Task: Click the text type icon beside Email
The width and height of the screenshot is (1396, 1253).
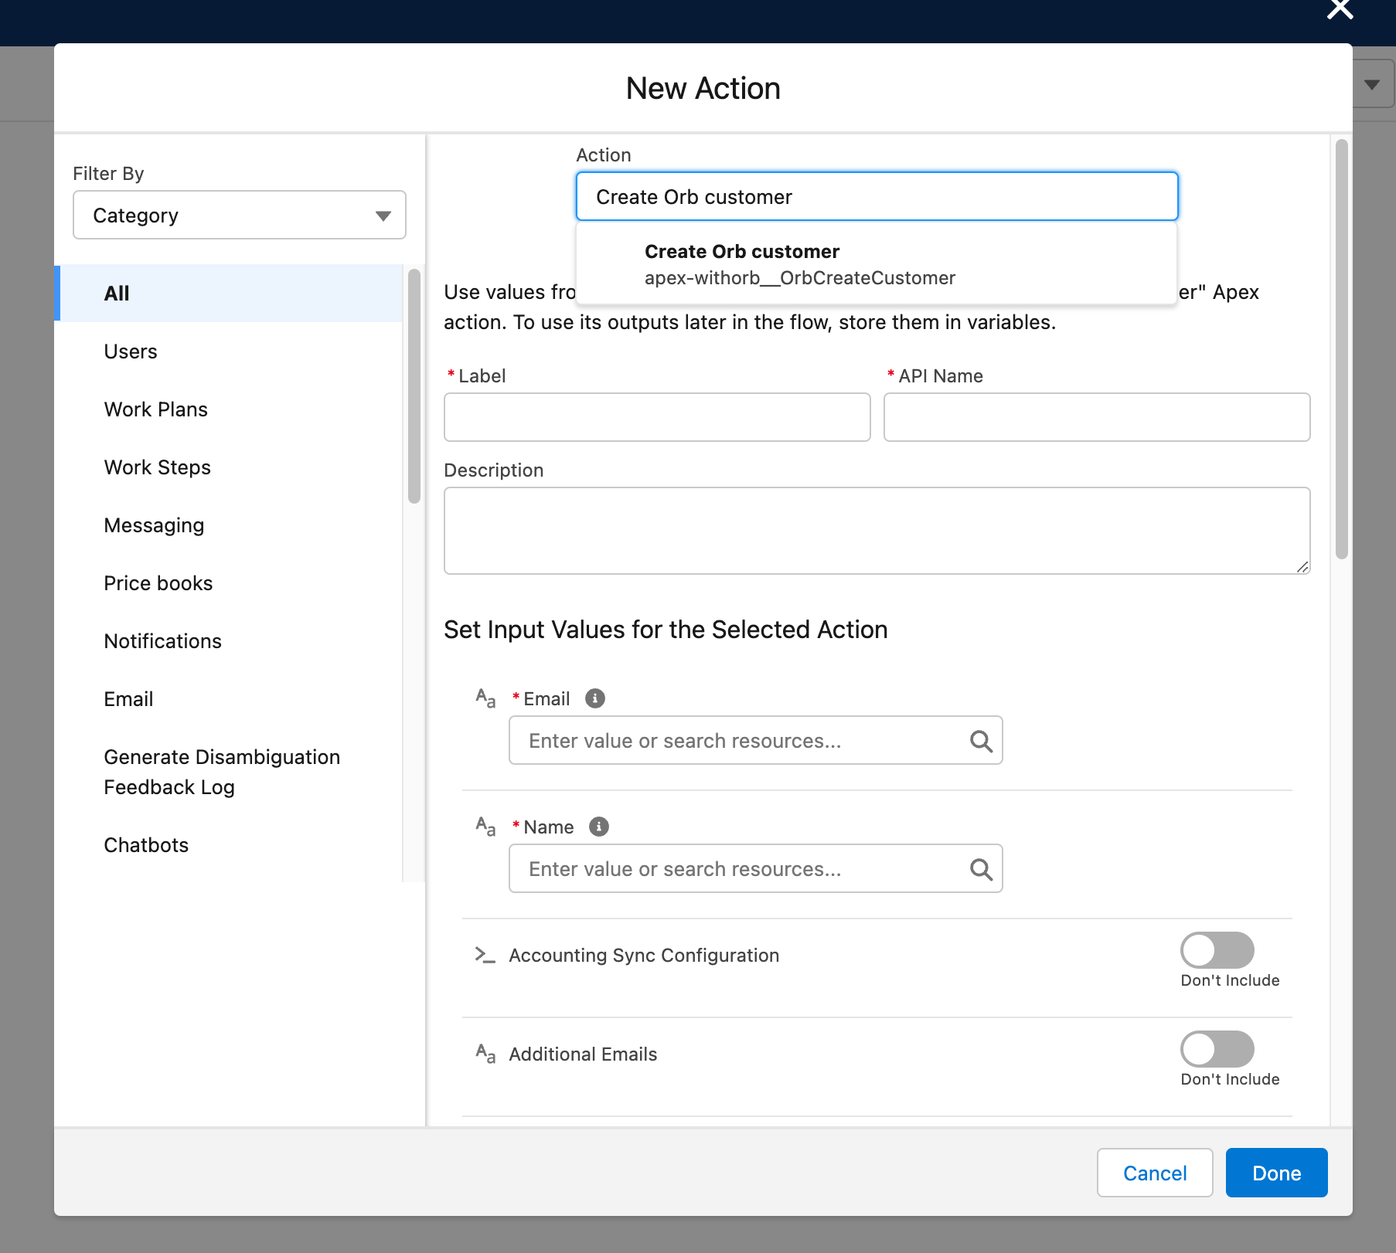Action: (x=485, y=698)
